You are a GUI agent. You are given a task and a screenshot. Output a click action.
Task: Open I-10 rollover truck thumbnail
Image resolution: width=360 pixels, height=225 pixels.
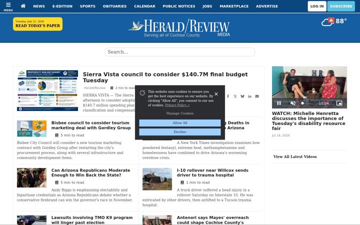point(157,179)
